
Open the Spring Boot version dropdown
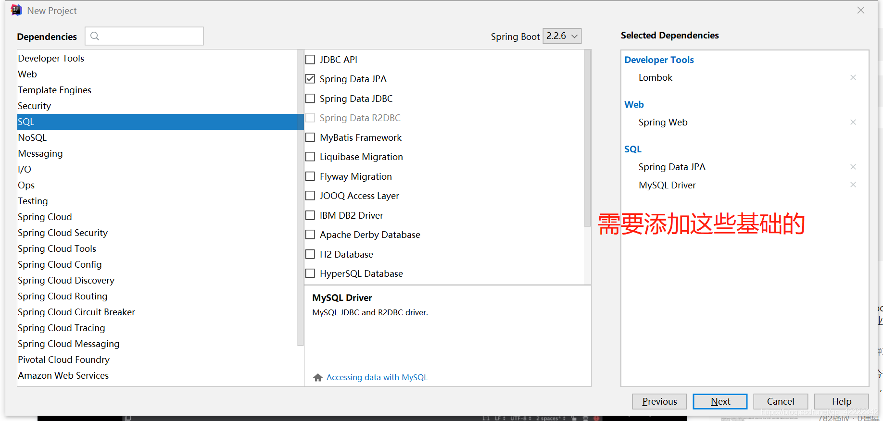click(562, 36)
